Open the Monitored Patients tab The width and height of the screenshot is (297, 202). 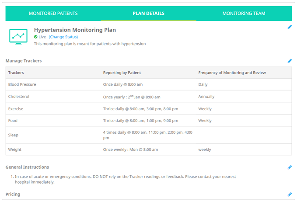pos(53,14)
